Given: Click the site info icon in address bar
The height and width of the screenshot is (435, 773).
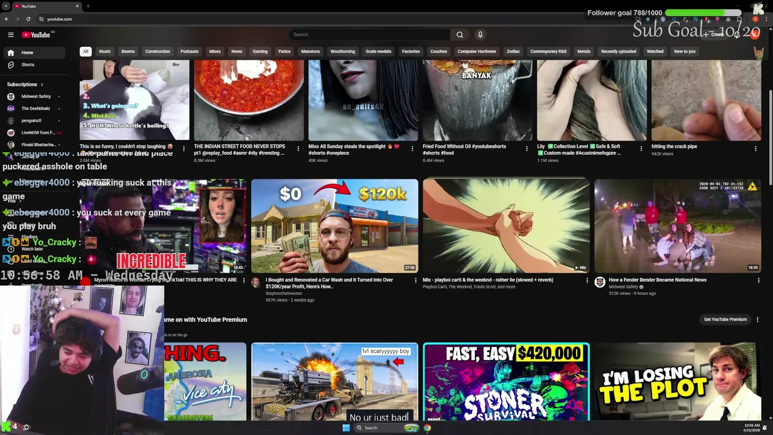Looking at the screenshot, I should [x=40, y=19].
